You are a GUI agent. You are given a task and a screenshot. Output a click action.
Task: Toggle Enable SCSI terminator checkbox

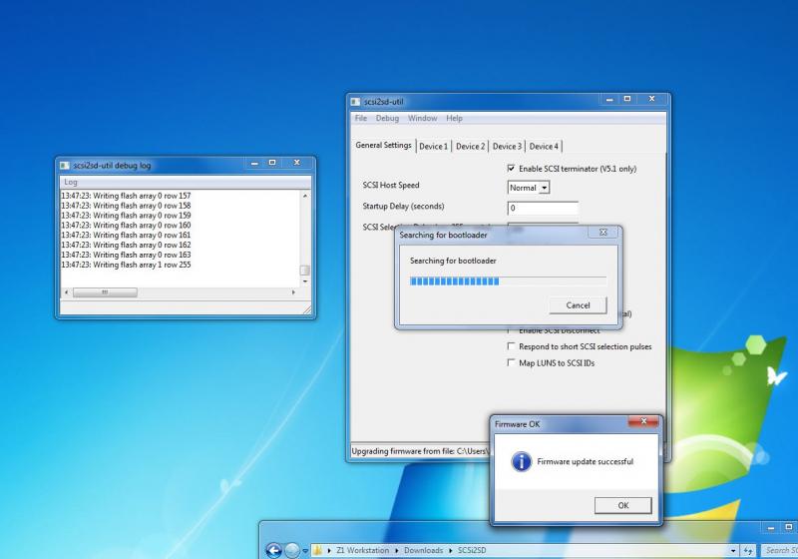pyautogui.click(x=511, y=168)
